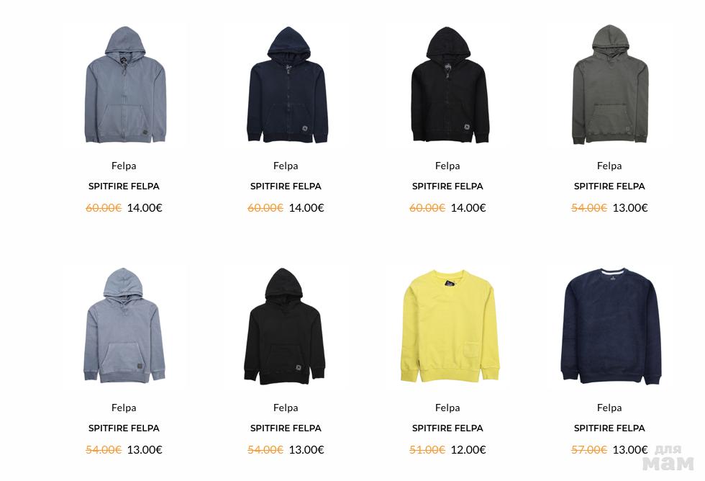Screen dimensions: 705x481
Task: Click the 13.00€ price of olive hoodie
Action: point(630,207)
